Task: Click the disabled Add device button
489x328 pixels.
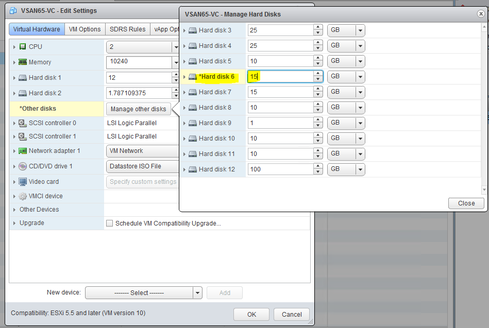Action: [x=225, y=293]
